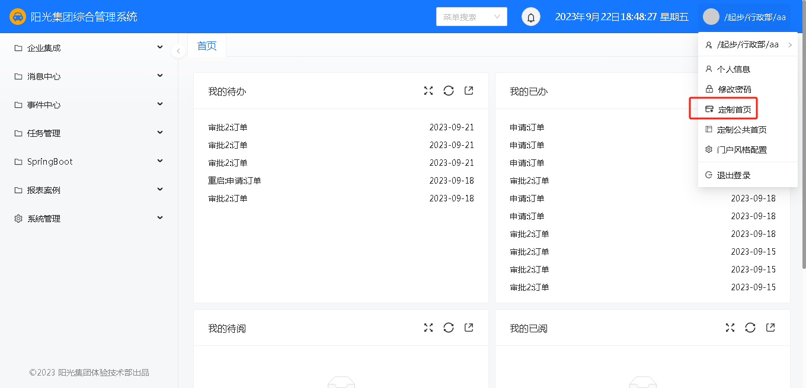The image size is (806, 388).
Task: Click 退出登录 to log out
Action: tap(734, 175)
